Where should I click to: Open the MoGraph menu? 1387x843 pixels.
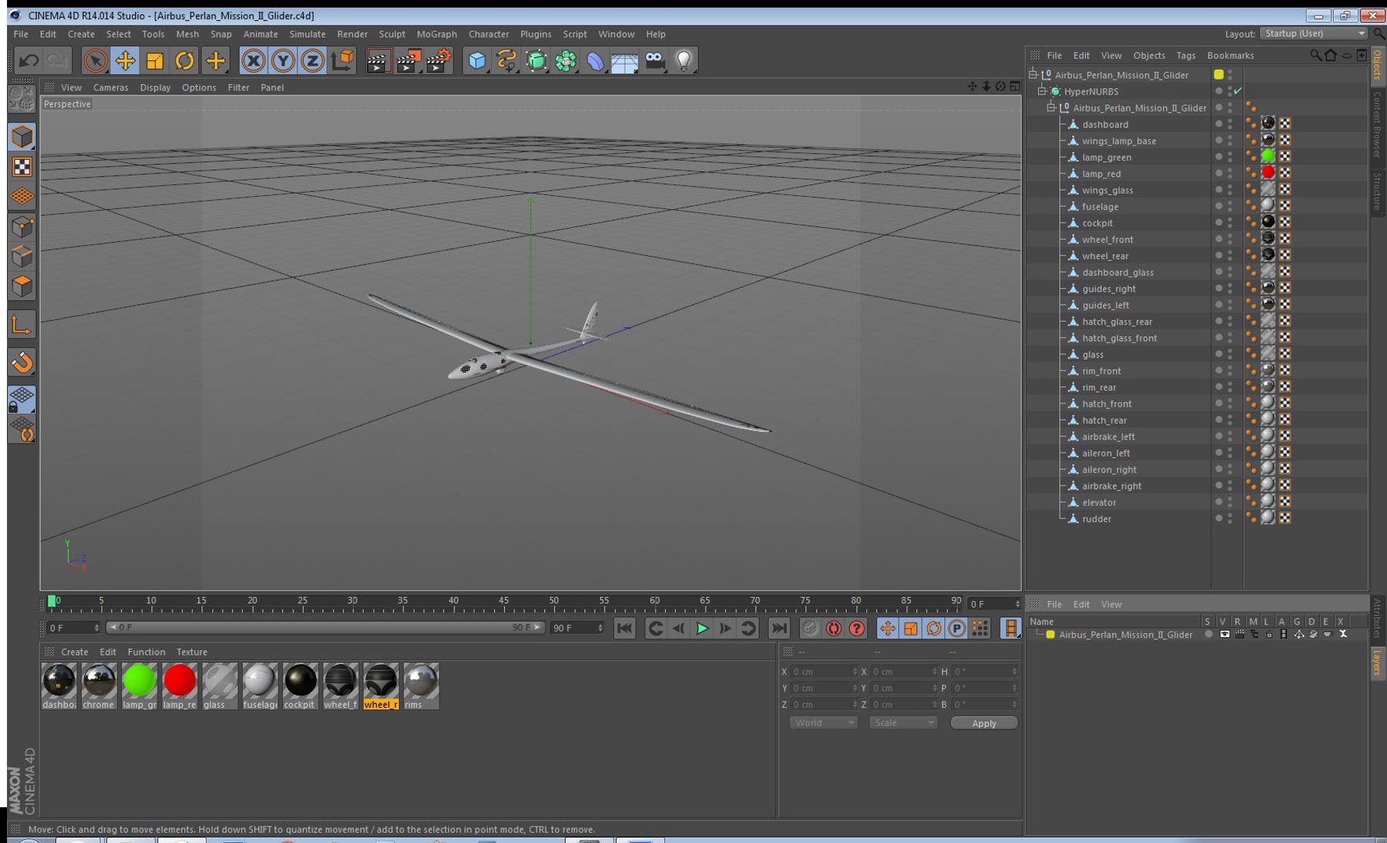click(436, 34)
